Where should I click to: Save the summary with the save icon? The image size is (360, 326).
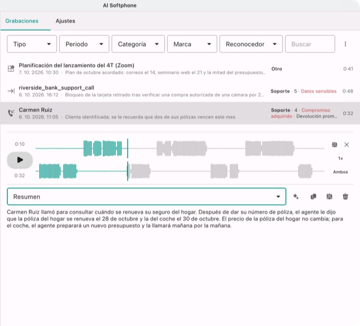329,196
